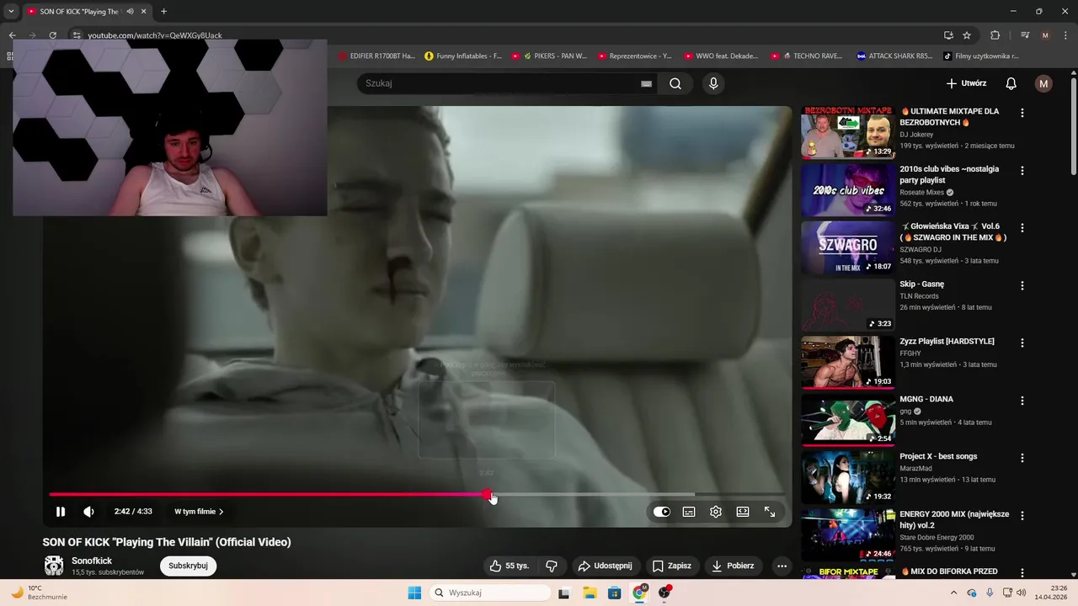
Task: Open options for Skip - Gasnę video
Action: [x=1022, y=285]
